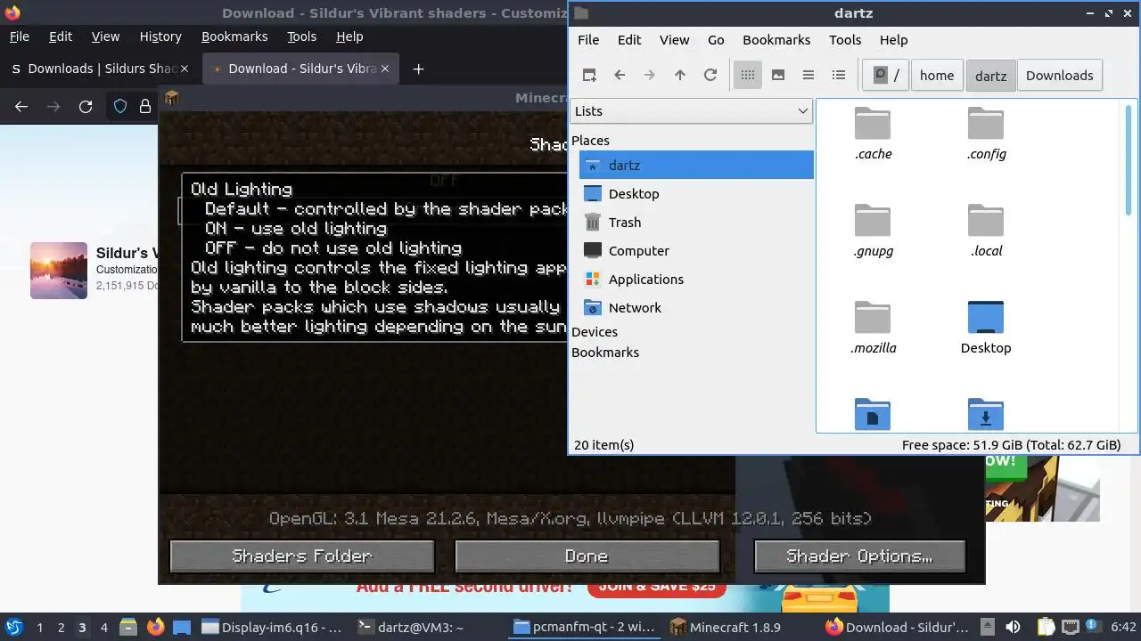
Task: Go up to parent folder in file manager
Action: pos(680,76)
